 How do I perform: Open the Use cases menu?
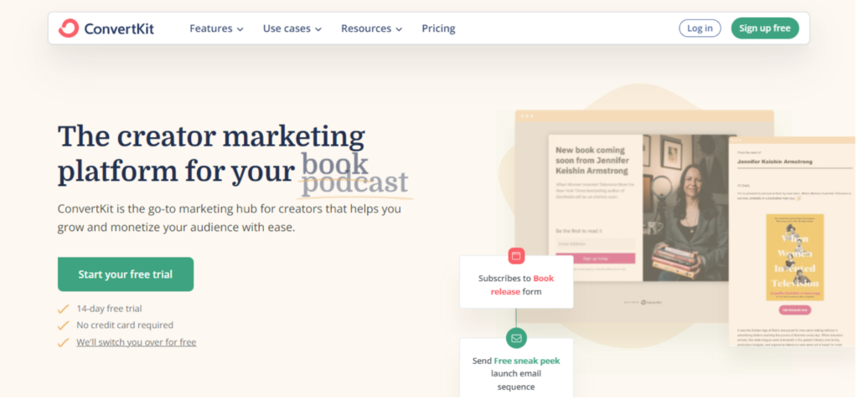coord(292,28)
